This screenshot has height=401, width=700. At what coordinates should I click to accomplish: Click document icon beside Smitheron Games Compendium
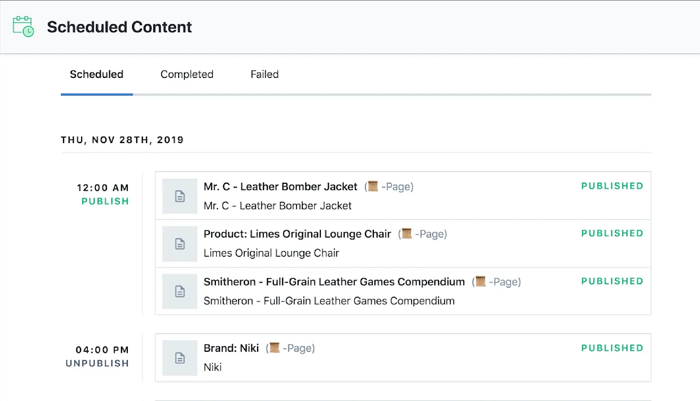(x=180, y=291)
